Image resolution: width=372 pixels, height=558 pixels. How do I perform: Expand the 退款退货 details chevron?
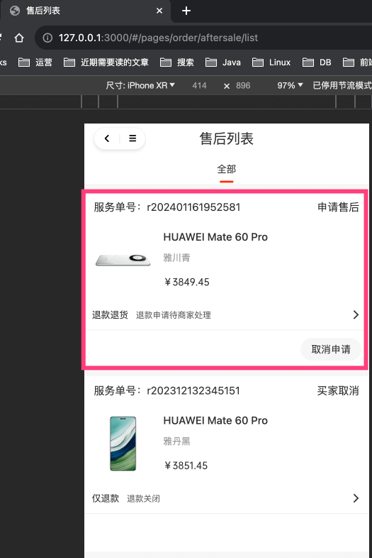point(356,314)
